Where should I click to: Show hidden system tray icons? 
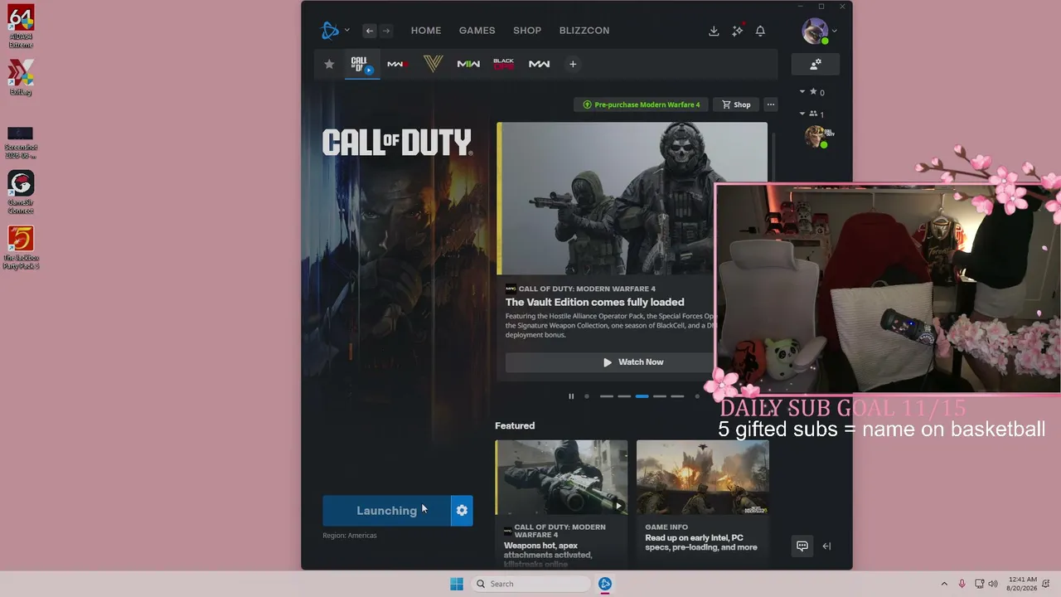944,584
